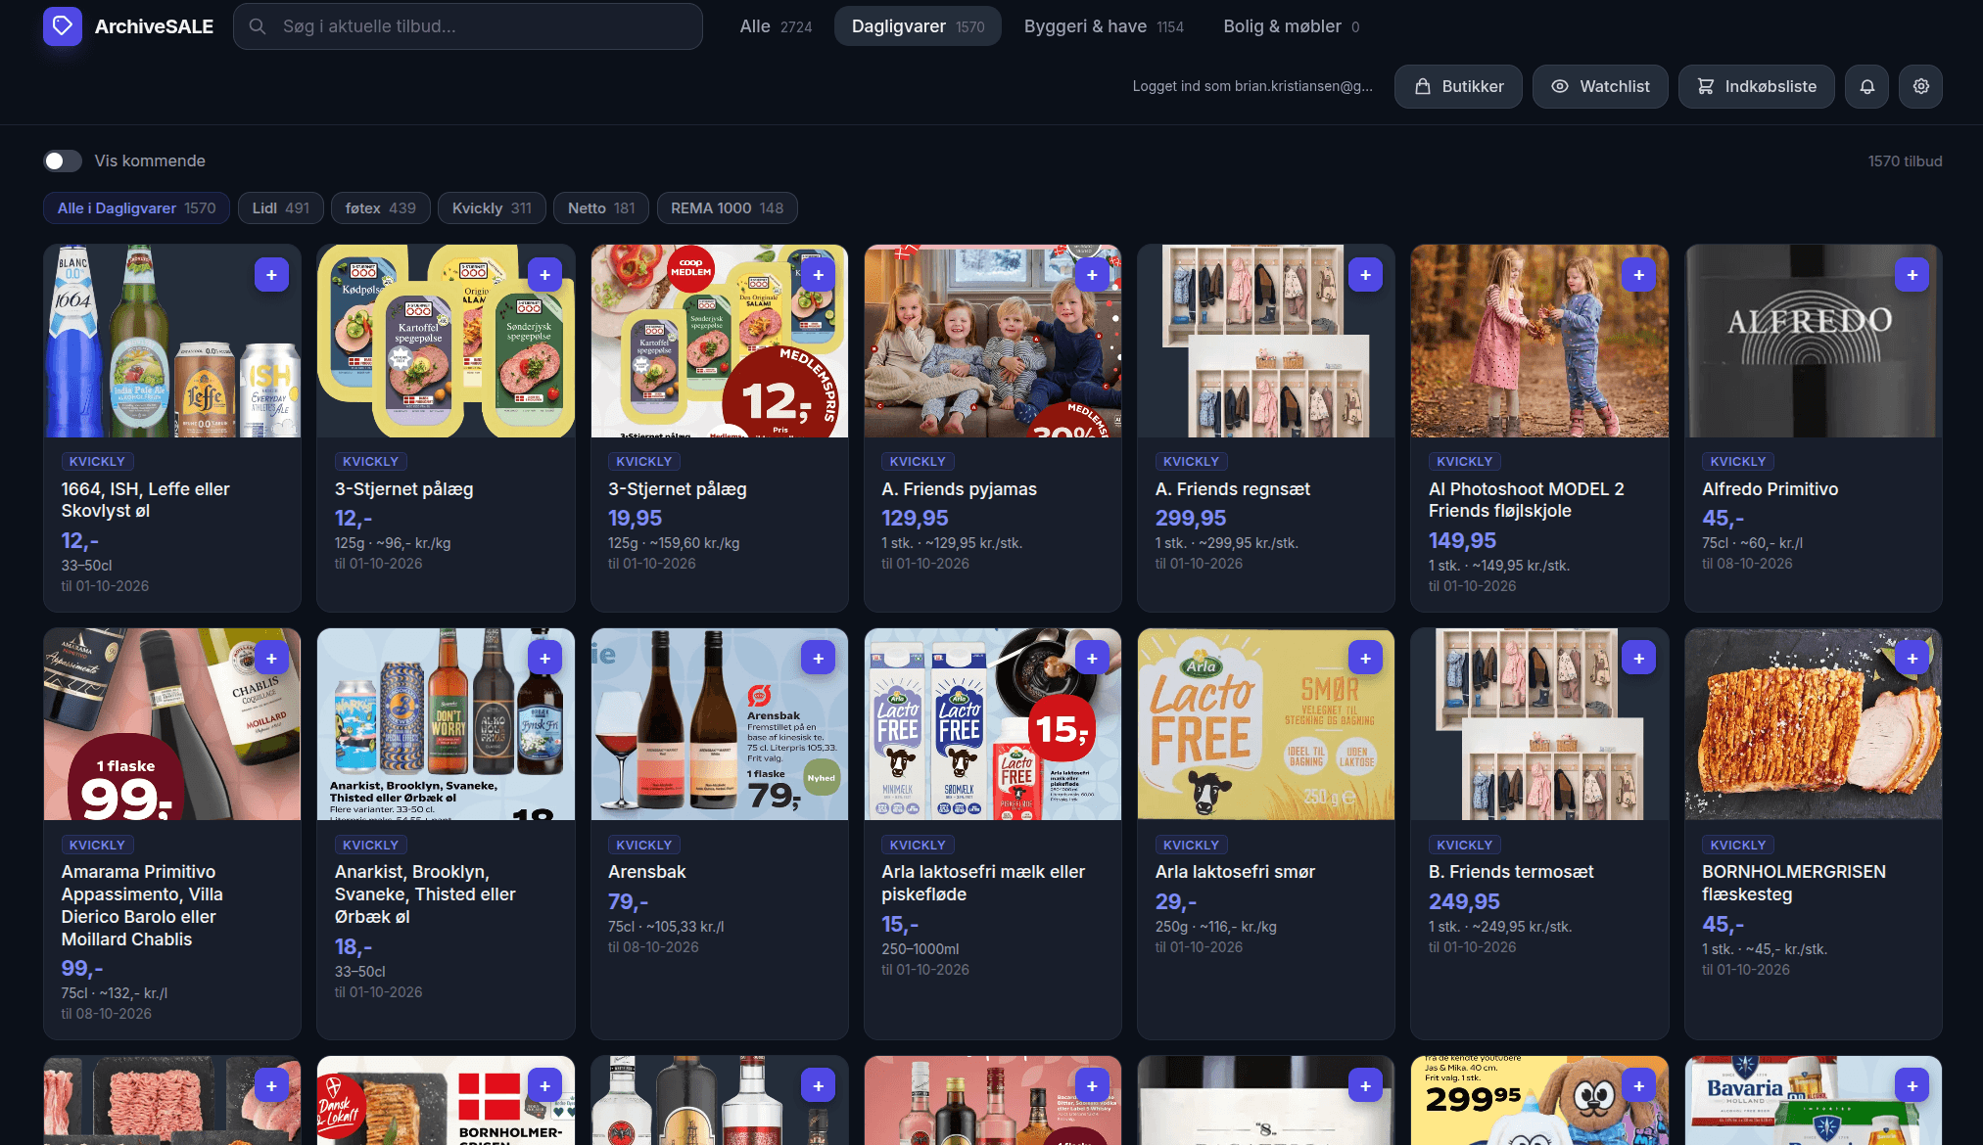Open Byggeri & have category

click(1104, 26)
